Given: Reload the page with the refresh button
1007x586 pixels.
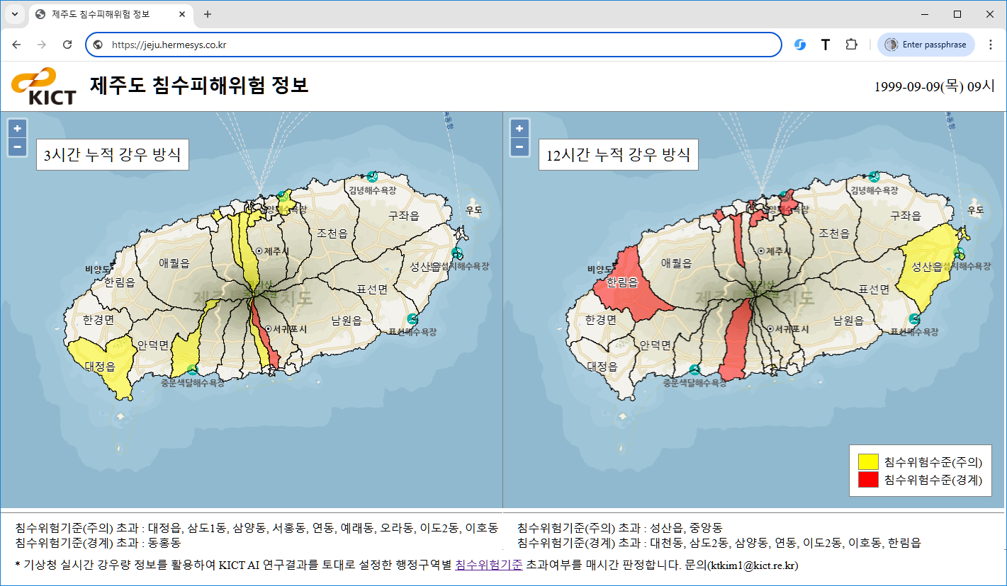Looking at the screenshot, I should point(67,45).
